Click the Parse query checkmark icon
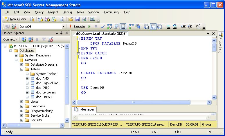Image resolution: width=225 pixels, height=136 pixels. pos(103,27)
